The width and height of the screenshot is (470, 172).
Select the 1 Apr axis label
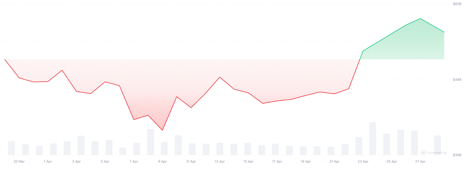click(x=48, y=161)
